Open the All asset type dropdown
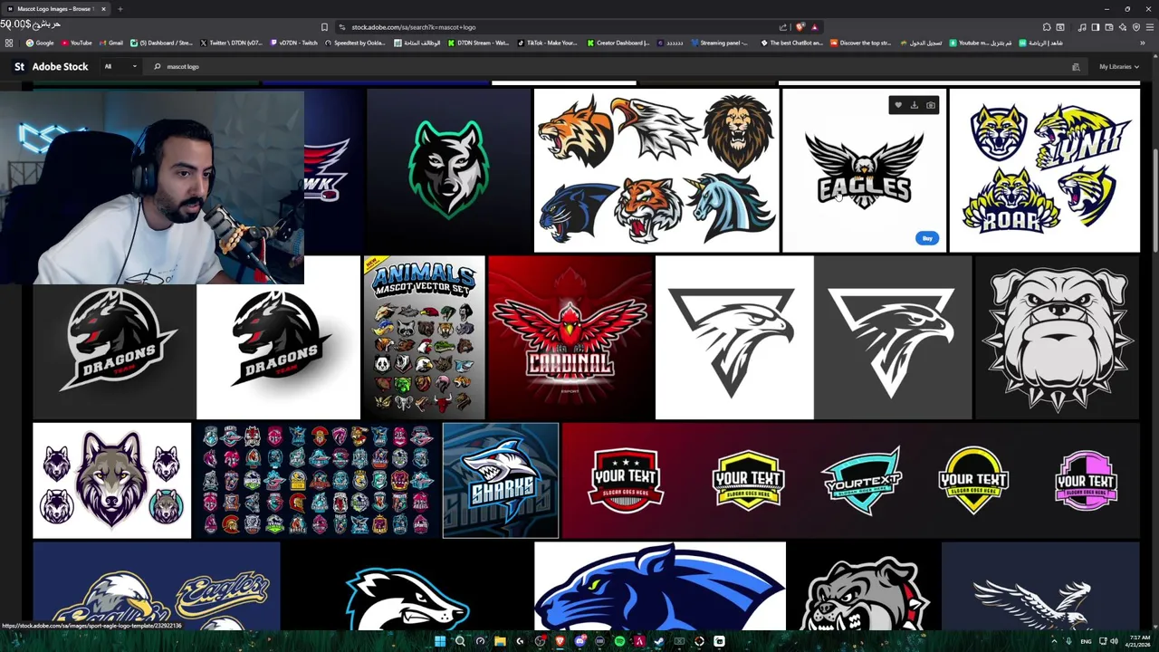This screenshot has width=1159, height=652. click(x=120, y=66)
